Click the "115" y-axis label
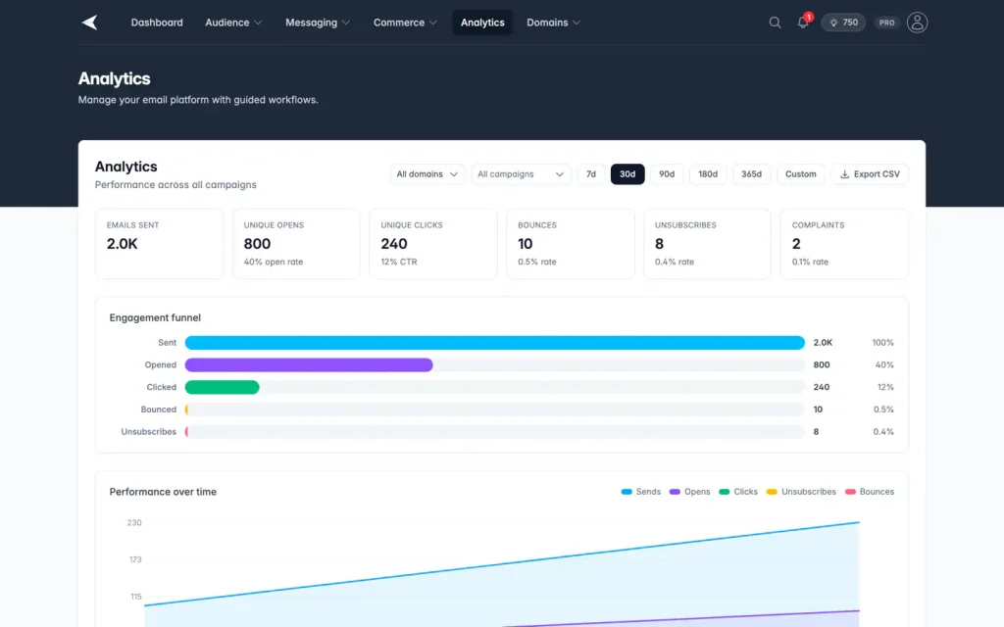The height and width of the screenshot is (627, 1004). pos(135,597)
